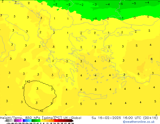160x124 pixels.
Task: Pick the bright red swatch in the legend
Action: pyautogui.click(x=55, y=120)
